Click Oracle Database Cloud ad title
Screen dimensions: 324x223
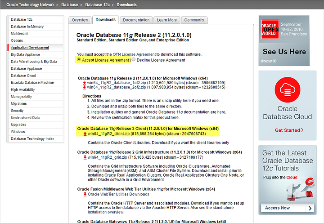[288, 113]
